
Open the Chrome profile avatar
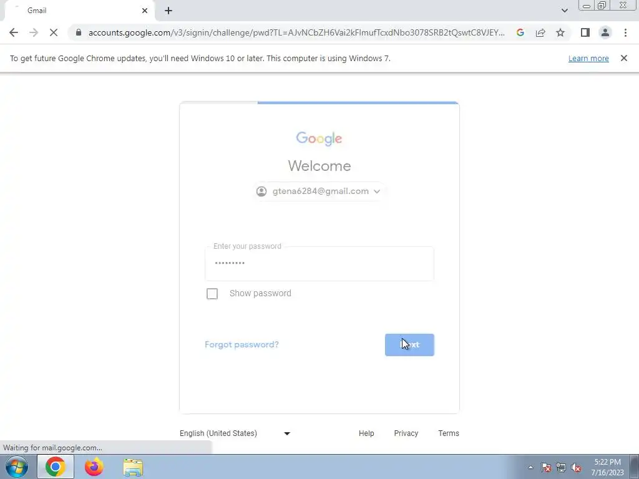pyautogui.click(x=605, y=32)
